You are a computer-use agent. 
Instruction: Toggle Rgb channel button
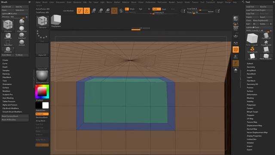coord(141,9)
